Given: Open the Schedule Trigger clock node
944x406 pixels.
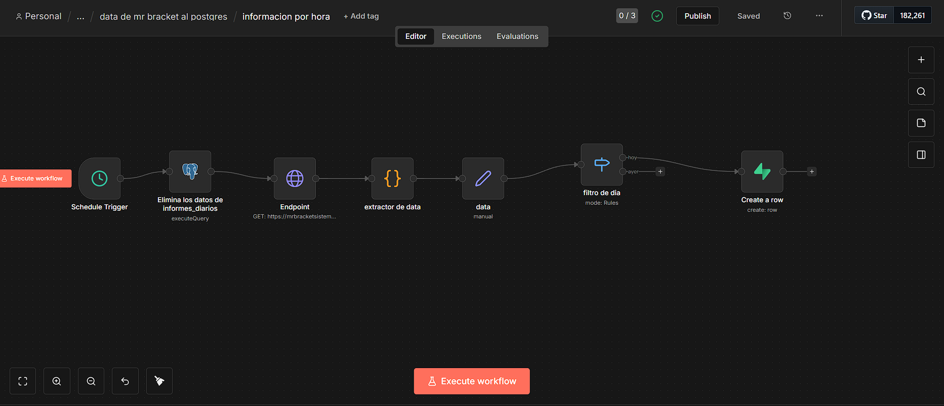Looking at the screenshot, I should (100, 178).
